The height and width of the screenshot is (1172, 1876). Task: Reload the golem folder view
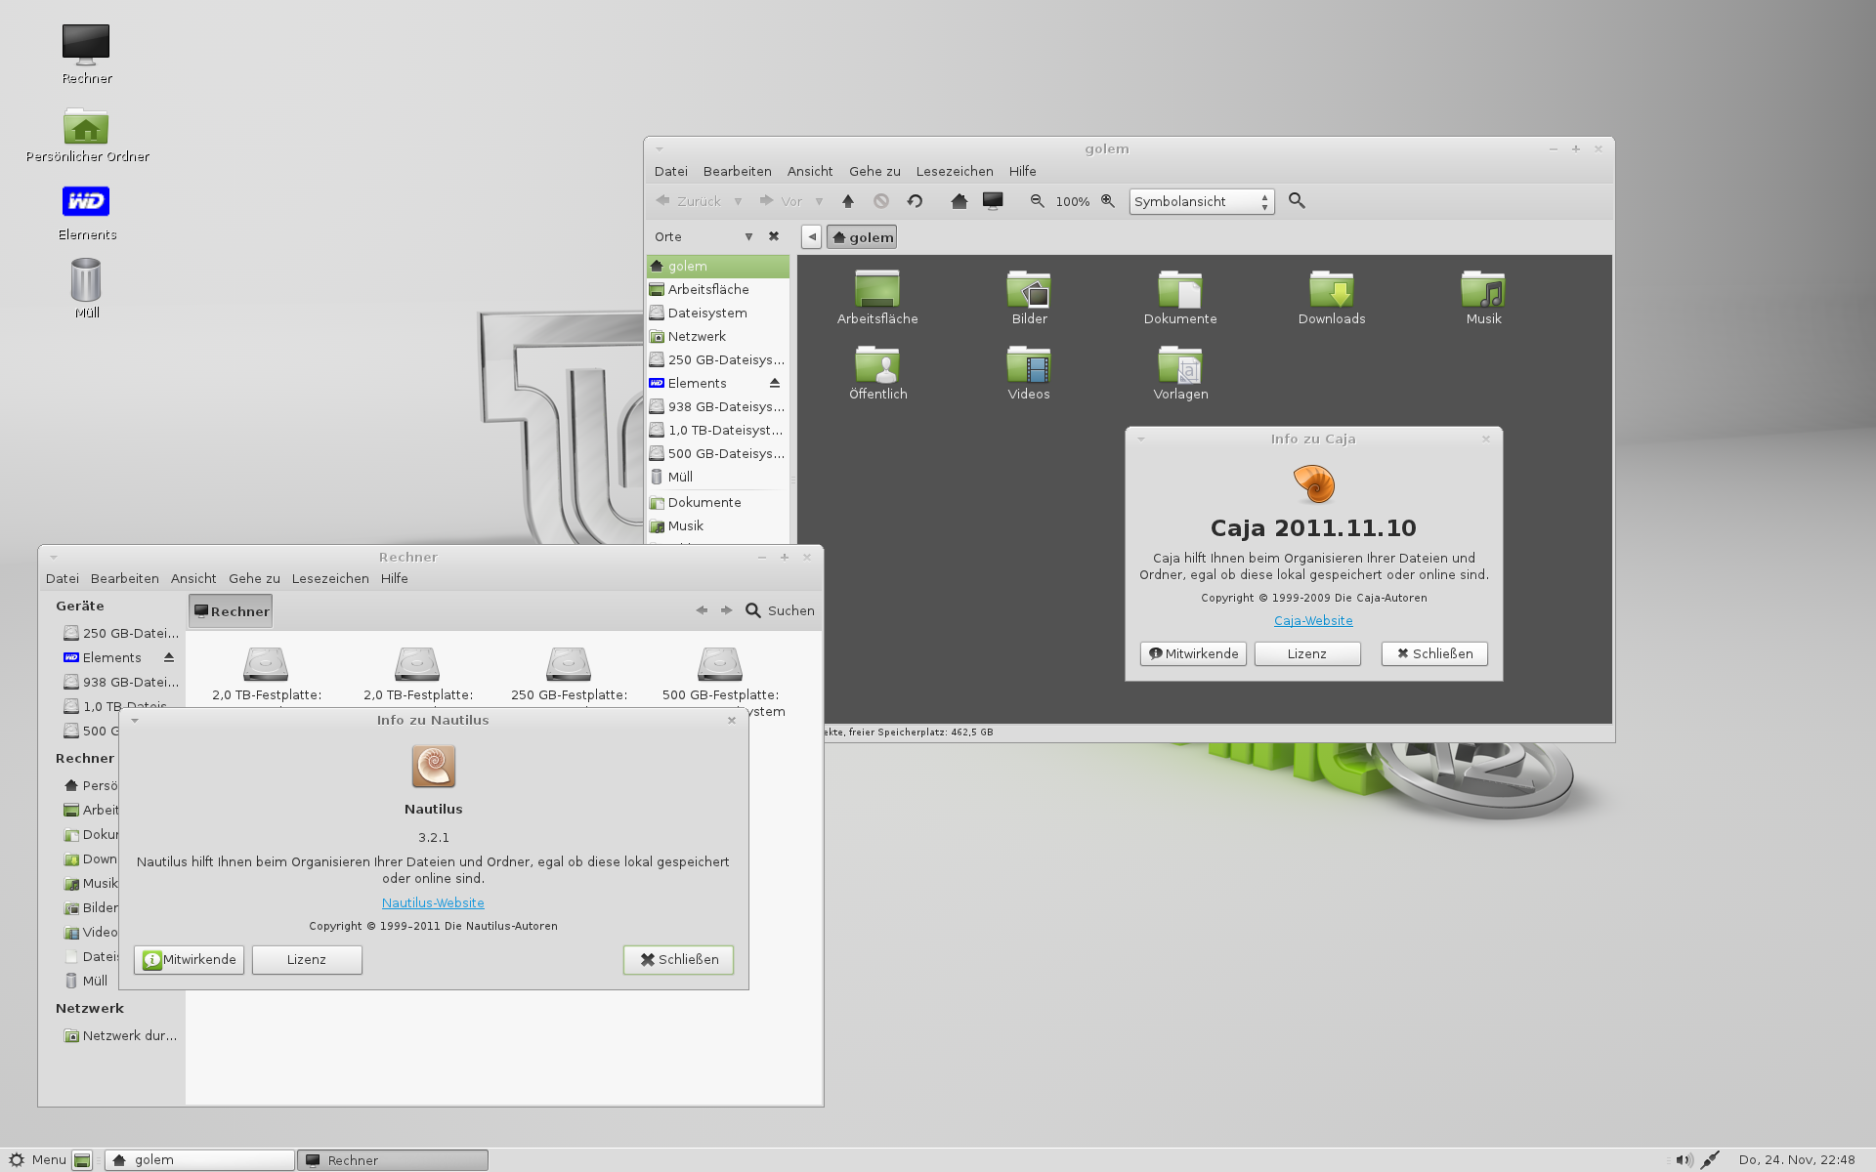pos(915,201)
